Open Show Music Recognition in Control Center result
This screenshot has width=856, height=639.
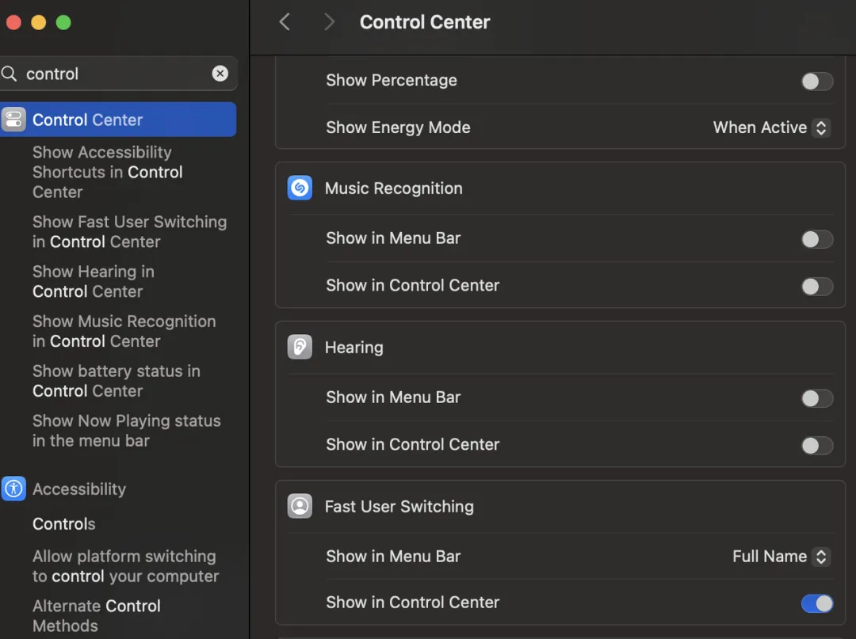[x=124, y=331]
